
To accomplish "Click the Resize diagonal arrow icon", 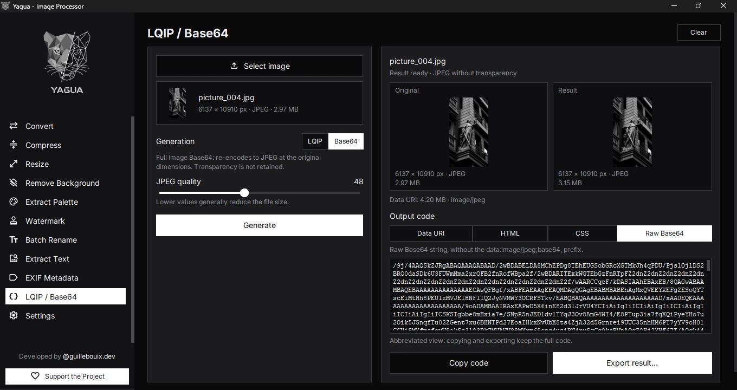I will tap(14, 164).
